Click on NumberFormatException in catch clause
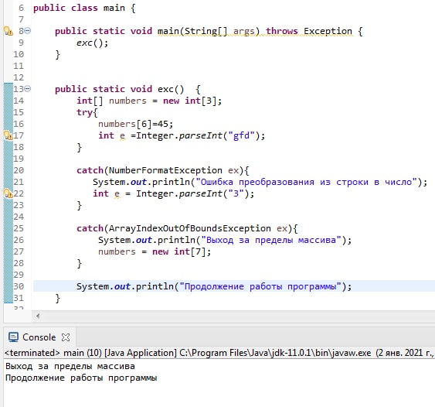Screen dimensions: 435x407 [165, 170]
